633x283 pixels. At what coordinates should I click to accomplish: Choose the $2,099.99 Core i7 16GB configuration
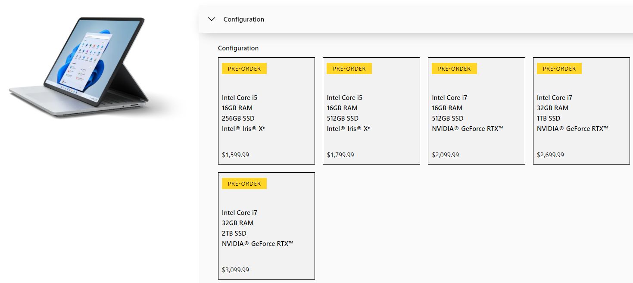tap(477, 111)
